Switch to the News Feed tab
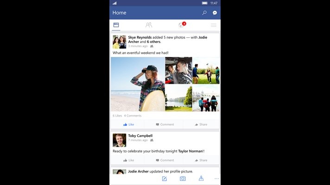The width and height of the screenshot is (330, 185). pos(116,25)
